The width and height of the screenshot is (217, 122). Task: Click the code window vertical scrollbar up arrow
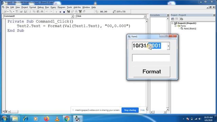146,21
